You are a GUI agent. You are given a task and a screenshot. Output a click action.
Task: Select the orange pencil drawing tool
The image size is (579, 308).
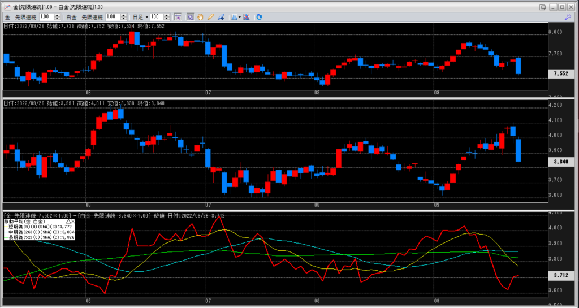coord(210,17)
